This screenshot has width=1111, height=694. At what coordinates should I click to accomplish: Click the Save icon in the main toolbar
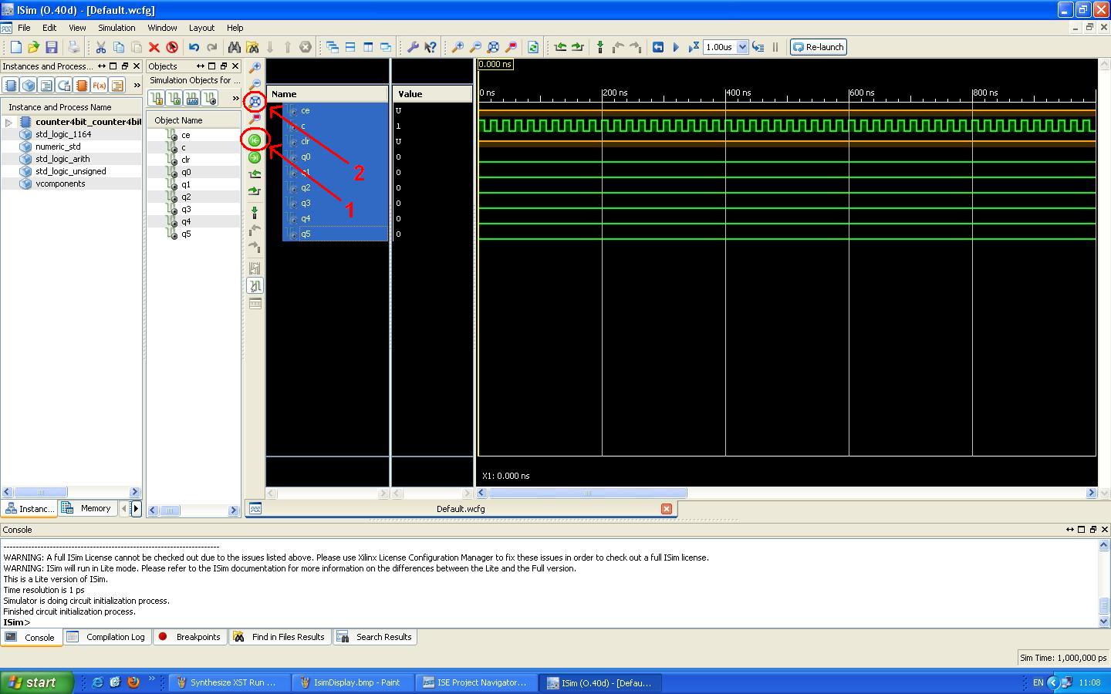52,47
